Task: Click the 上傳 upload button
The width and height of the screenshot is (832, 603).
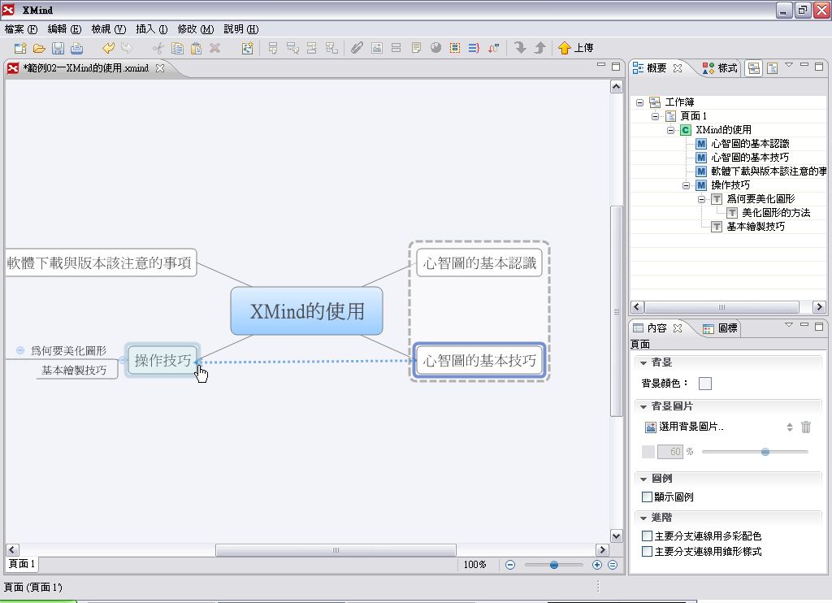Action: point(576,48)
